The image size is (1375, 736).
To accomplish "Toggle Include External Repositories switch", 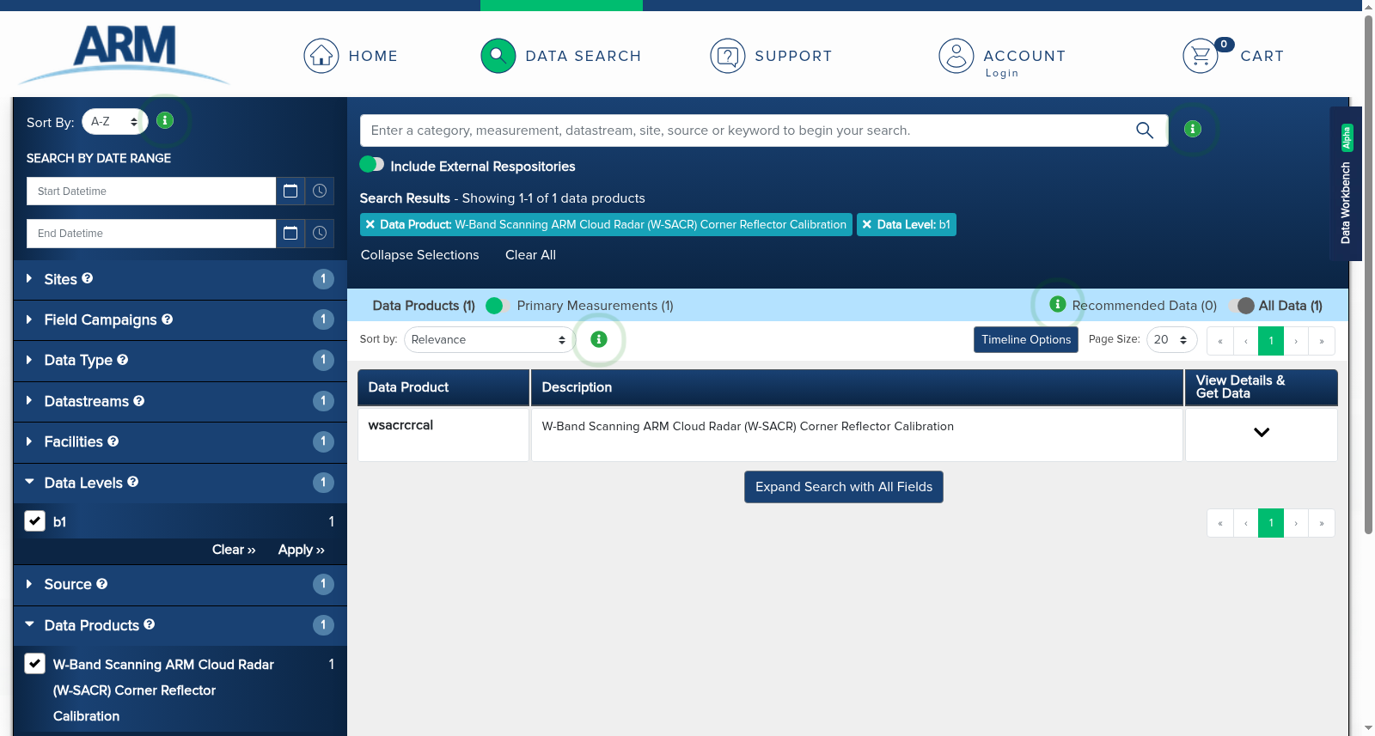I will [x=372, y=164].
